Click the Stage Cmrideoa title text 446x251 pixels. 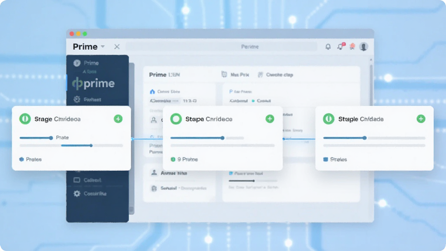coord(57,119)
